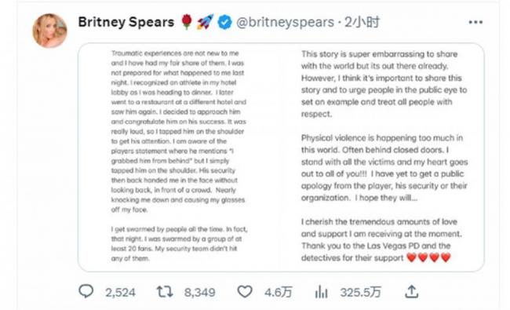The image size is (510, 310).
Task: Open the round profile avatar picture
Action: click(49, 31)
